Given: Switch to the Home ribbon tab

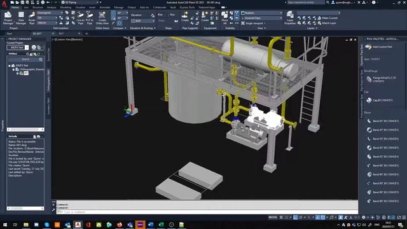Looking at the screenshot, I should point(15,7).
